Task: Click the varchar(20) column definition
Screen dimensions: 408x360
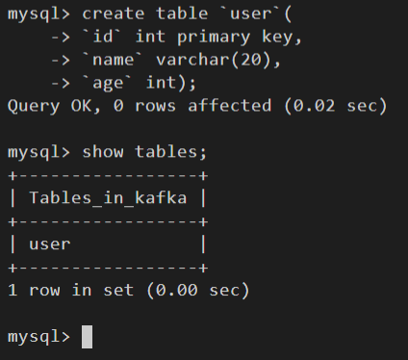Action: [218, 61]
